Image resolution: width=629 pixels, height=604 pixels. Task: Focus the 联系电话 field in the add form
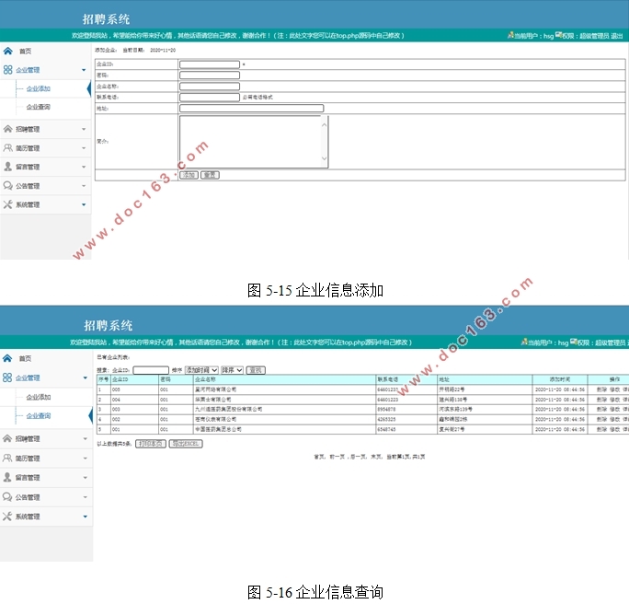pos(210,98)
